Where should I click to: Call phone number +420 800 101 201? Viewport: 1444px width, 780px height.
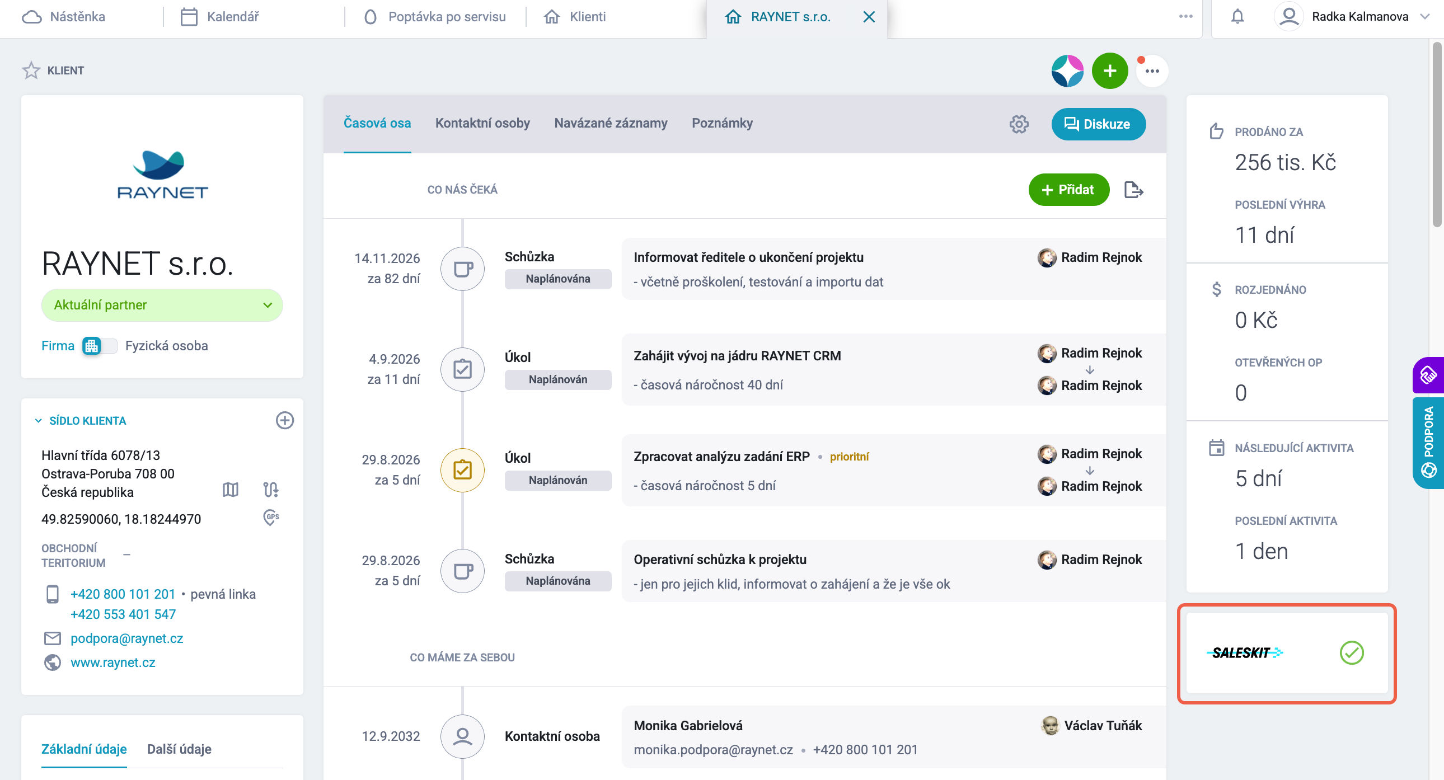(x=123, y=594)
